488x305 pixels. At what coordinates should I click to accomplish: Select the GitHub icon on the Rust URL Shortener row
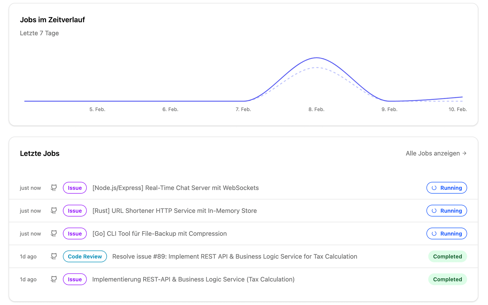54,210
